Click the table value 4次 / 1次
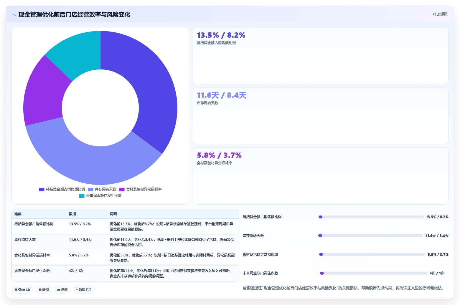Viewport: 460px width, 305px height. tap(76, 271)
